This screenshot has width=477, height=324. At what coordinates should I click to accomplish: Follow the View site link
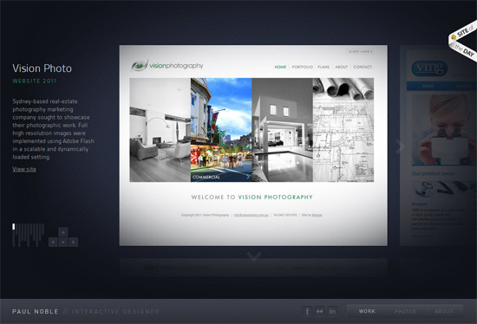click(x=24, y=169)
